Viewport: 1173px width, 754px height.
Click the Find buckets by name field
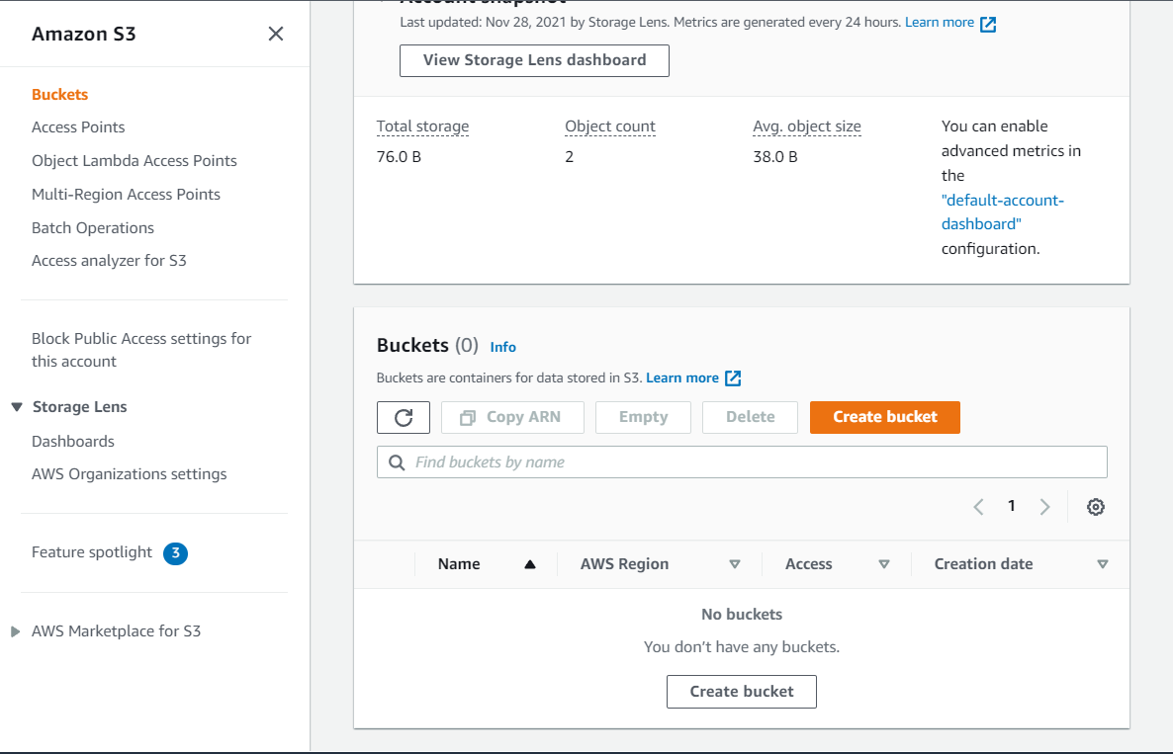click(x=752, y=462)
